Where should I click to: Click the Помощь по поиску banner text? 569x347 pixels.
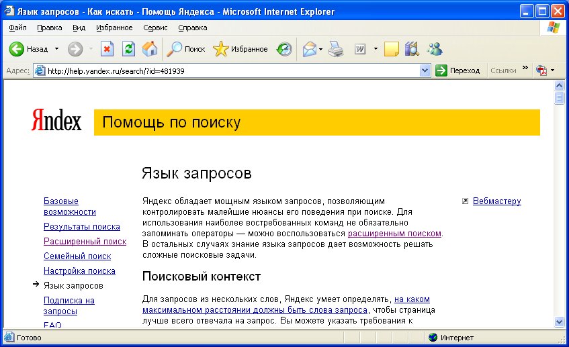(x=171, y=122)
